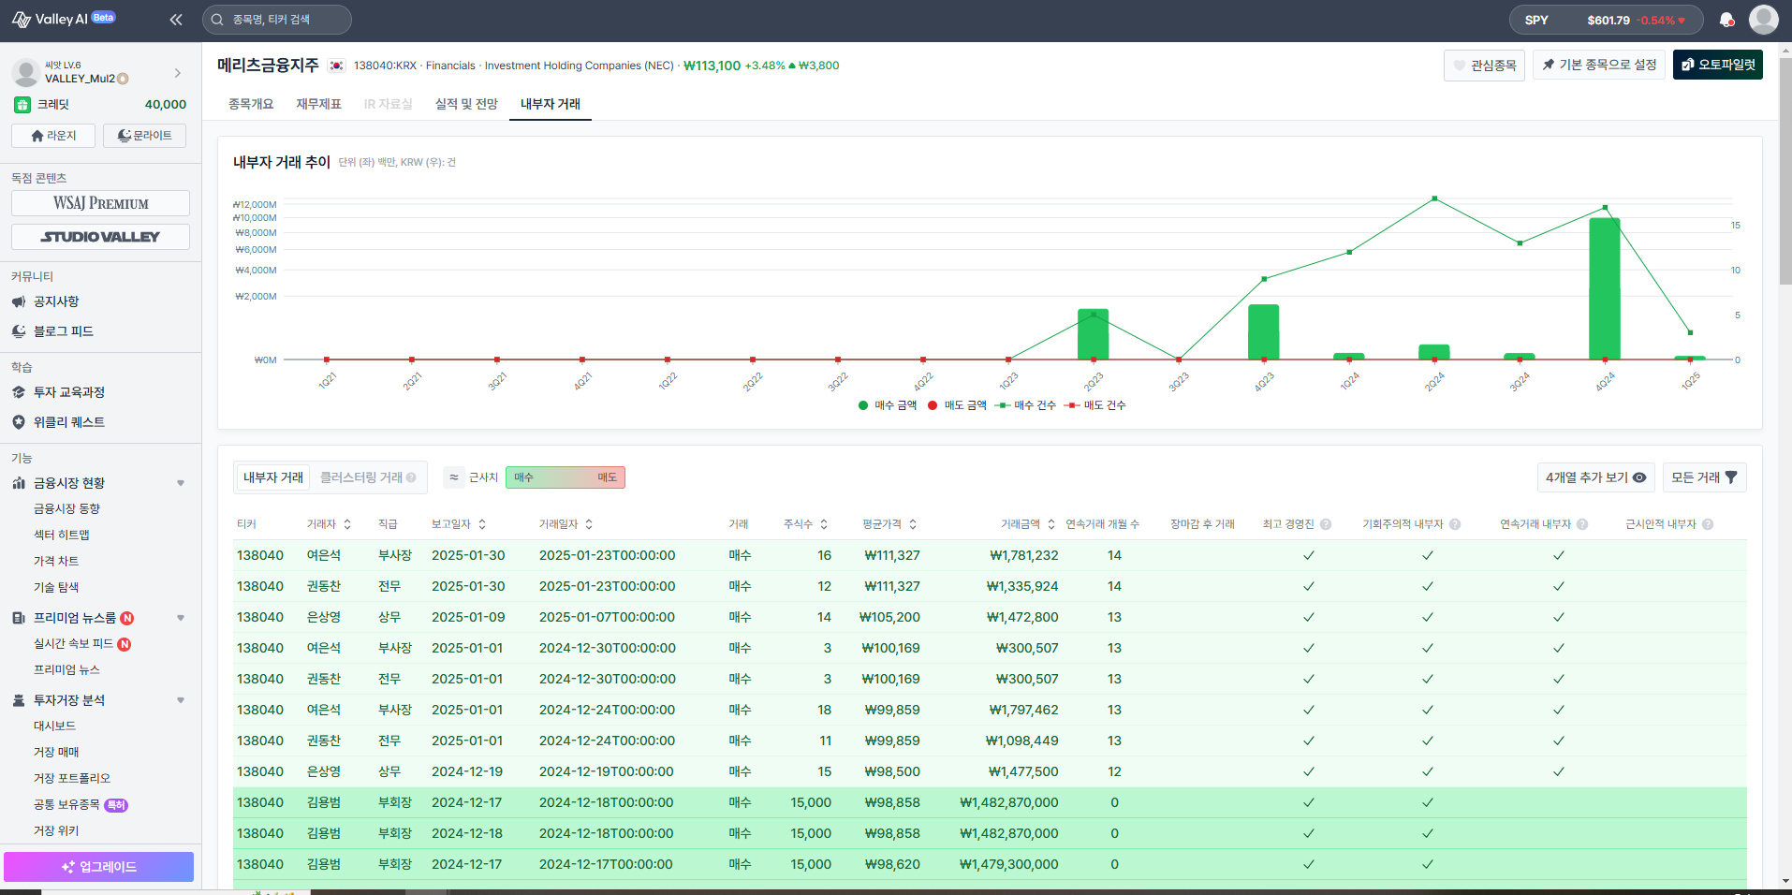The width and height of the screenshot is (1792, 895).
Task: Click the info icon beside 기회주의적 내부자
Action: [1455, 524]
